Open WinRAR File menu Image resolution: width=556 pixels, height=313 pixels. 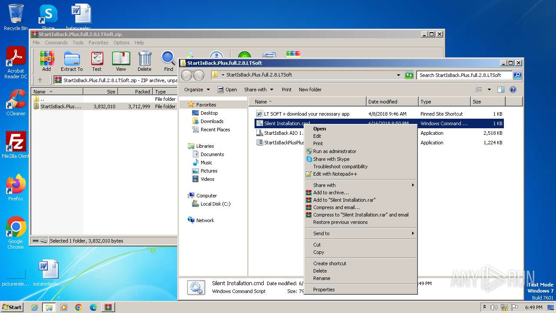click(36, 43)
